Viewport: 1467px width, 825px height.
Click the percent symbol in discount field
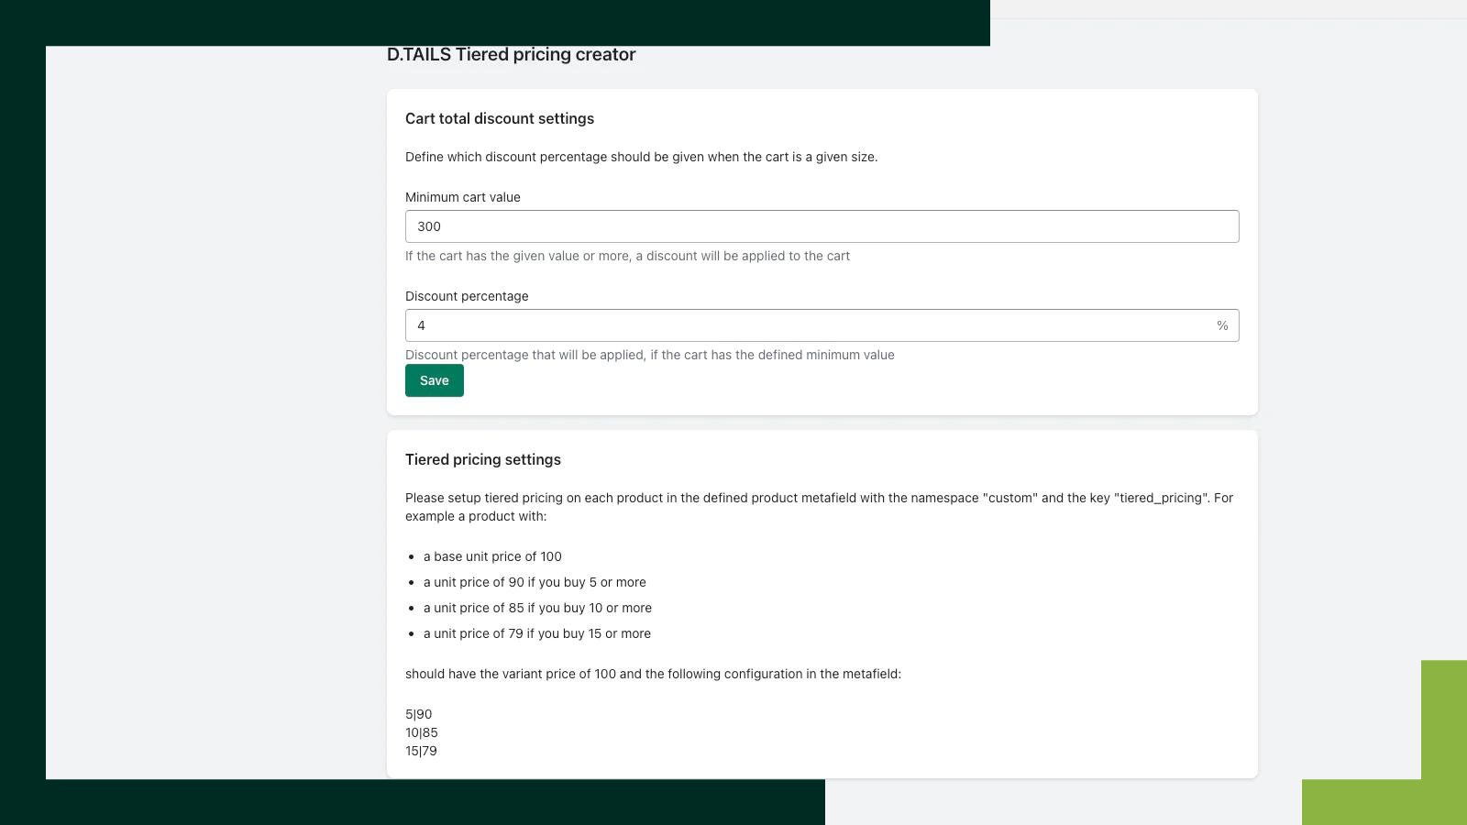coord(1222,324)
